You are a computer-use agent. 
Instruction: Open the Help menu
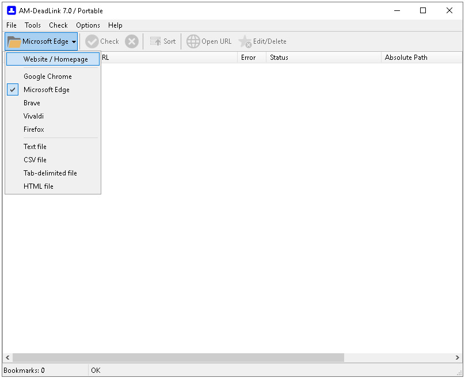pos(115,25)
